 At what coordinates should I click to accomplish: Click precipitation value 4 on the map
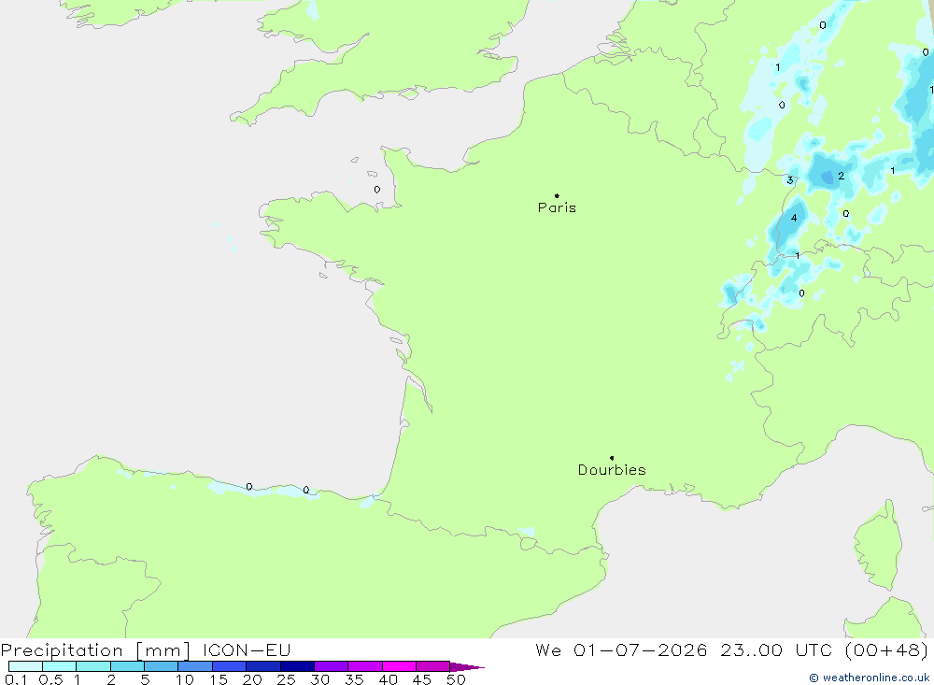pos(793,218)
